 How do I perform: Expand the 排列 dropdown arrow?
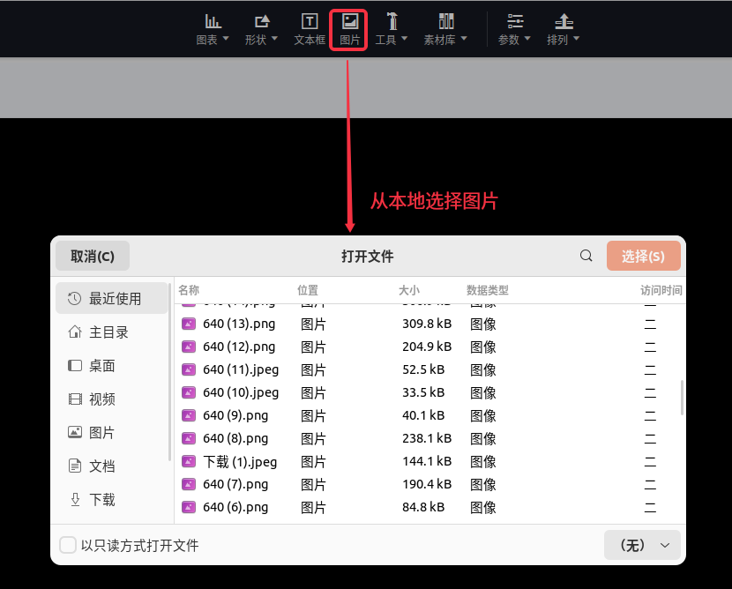tap(576, 40)
